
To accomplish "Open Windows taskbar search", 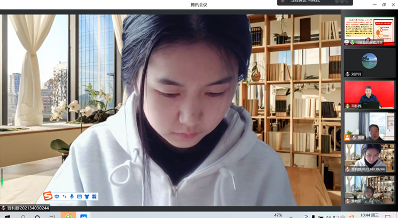I will click(23, 216).
